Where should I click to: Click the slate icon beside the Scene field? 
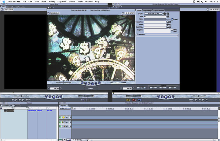[168, 25]
